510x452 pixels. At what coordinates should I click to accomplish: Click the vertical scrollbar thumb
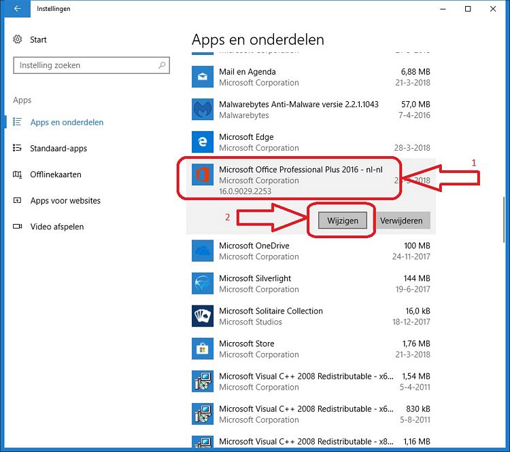pyautogui.click(x=505, y=219)
